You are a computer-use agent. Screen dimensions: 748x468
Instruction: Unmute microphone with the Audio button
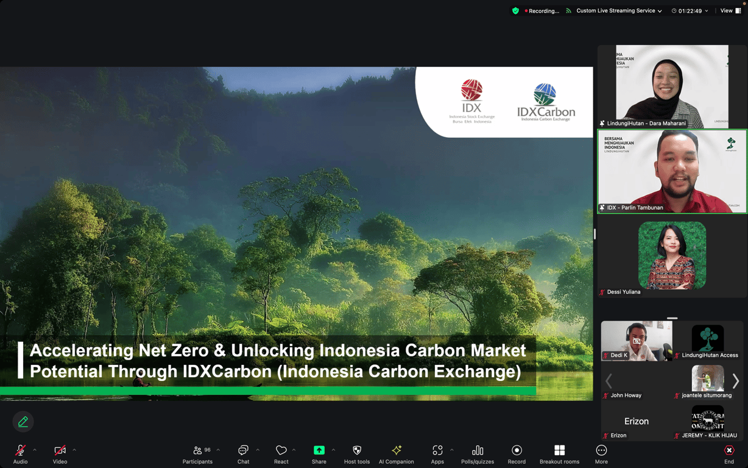pyautogui.click(x=20, y=454)
